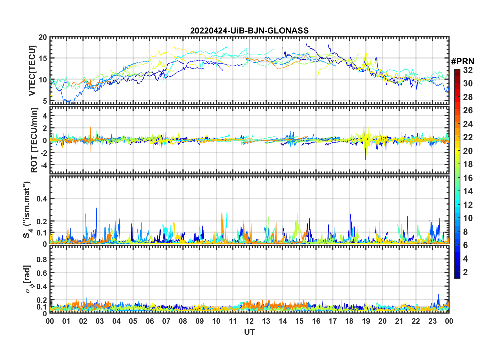Screen dimensions: 499x348
Task: Click the 18 label on the PRN colorbar
Action: (468, 164)
